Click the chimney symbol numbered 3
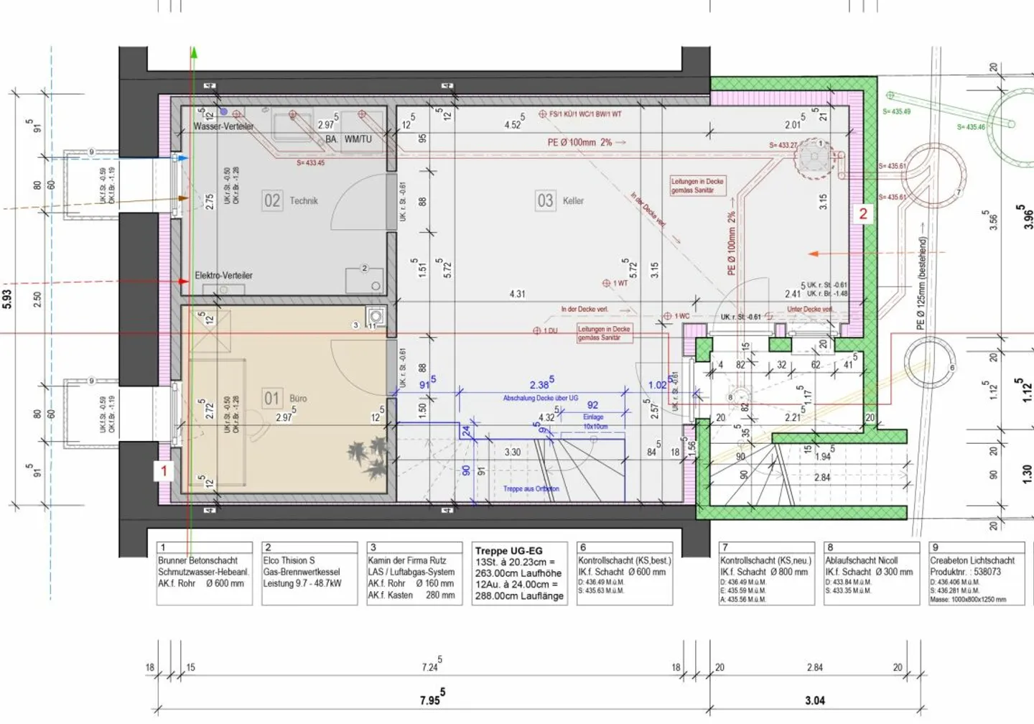Screen dimensions: 1034x724 pos(375,317)
